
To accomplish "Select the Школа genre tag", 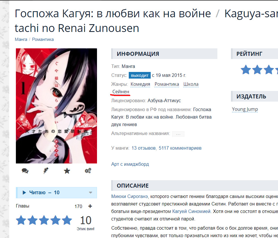I will 191,84.
